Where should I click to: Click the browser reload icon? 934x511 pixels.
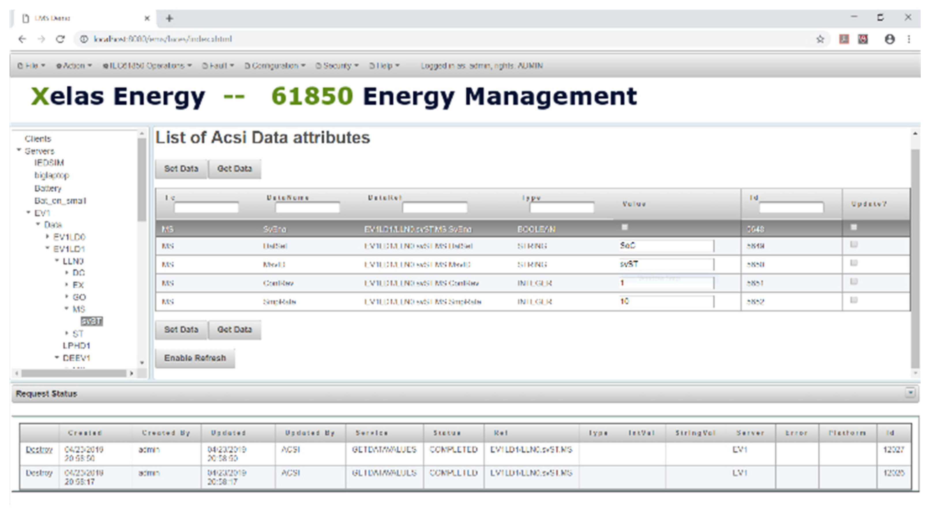(60, 39)
